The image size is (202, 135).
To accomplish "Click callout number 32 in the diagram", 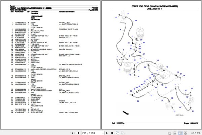I will point(162,100).
